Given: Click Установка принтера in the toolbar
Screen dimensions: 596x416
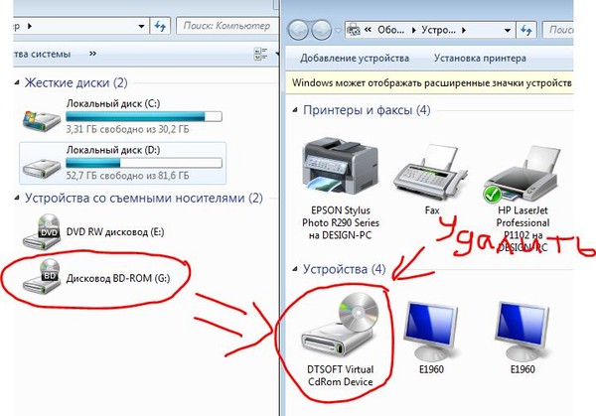Looking at the screenshot, I should click(480, 59).
